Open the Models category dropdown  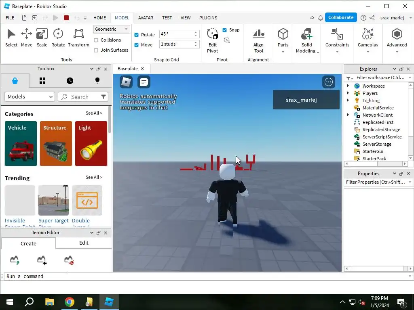click(x=30, y=97)
